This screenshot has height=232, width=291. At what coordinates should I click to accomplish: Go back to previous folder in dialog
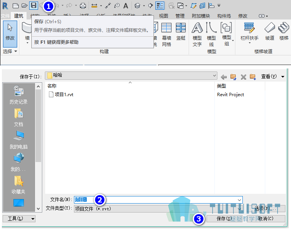224,77
